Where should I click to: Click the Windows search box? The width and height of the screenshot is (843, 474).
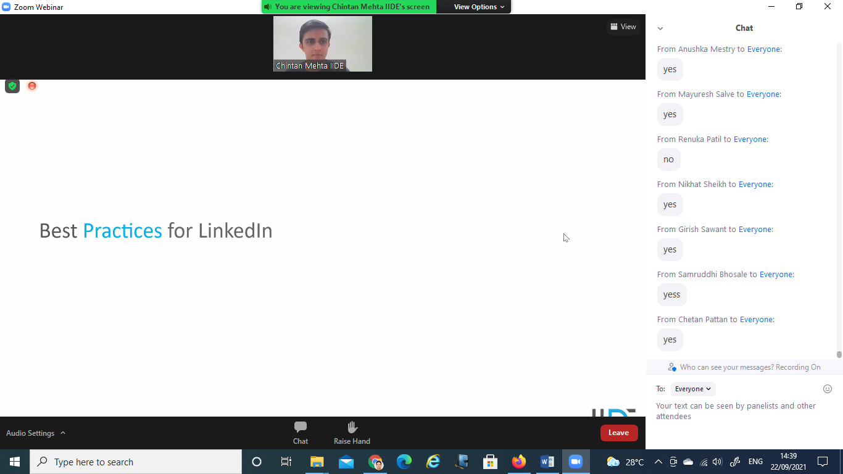click(x=136, y=462)
